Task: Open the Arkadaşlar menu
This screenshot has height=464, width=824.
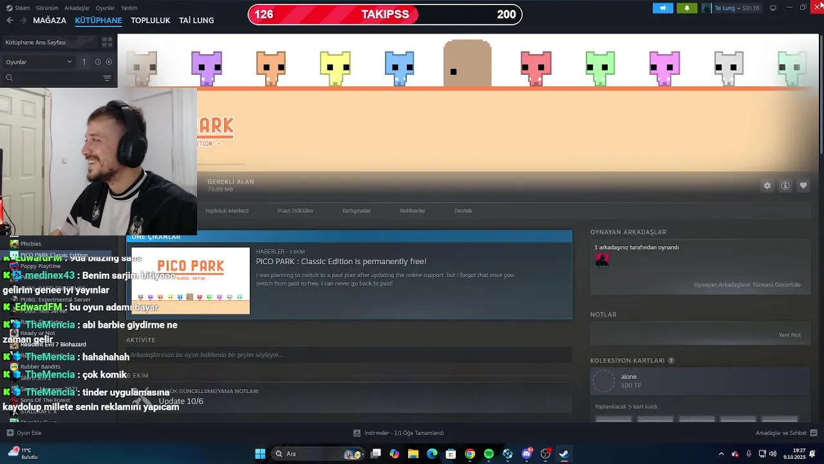Action: [77, 8]
